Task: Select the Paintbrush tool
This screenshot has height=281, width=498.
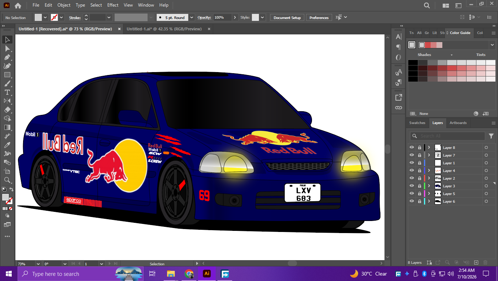Action: click(7, 83)
